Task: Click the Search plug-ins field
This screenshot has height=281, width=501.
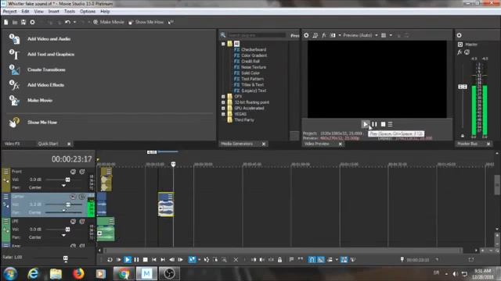Action: pos(256,35)
